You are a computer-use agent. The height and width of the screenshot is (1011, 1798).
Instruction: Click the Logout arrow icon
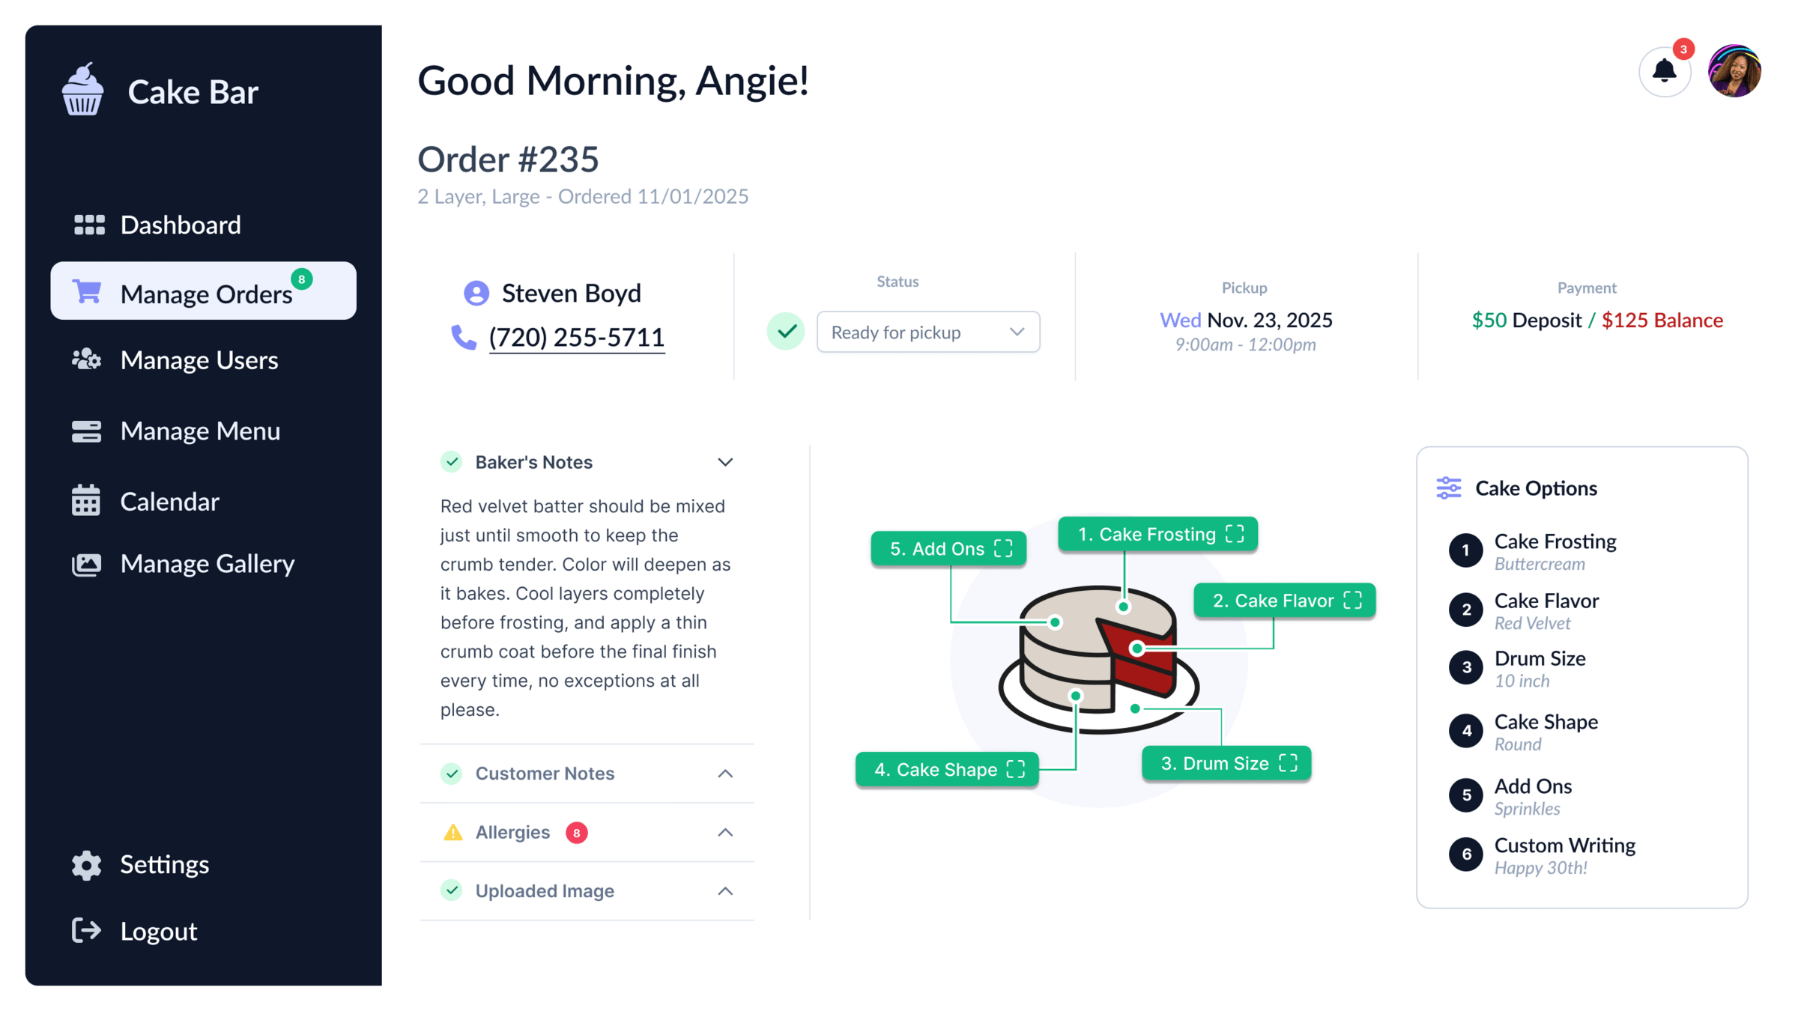86,931
